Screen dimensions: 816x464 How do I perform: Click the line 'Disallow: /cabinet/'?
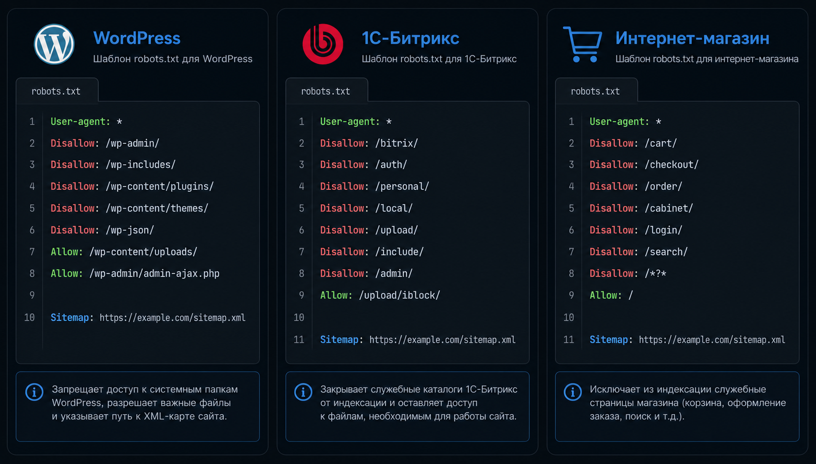[641, 208]
